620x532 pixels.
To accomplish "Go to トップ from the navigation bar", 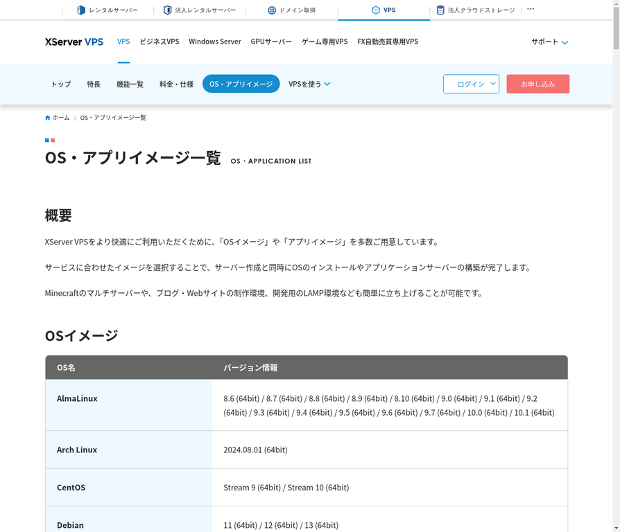I will click(60, 84).
